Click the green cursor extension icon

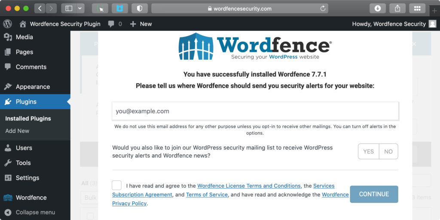[x=100, y=9]
